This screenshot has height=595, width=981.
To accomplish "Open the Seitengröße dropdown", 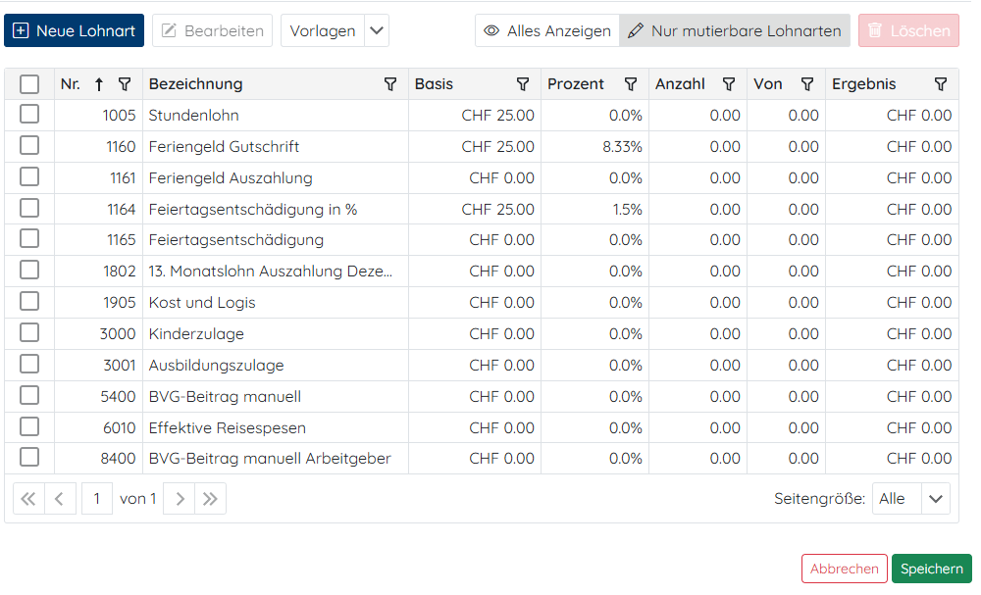I will (x=936, y=499).
